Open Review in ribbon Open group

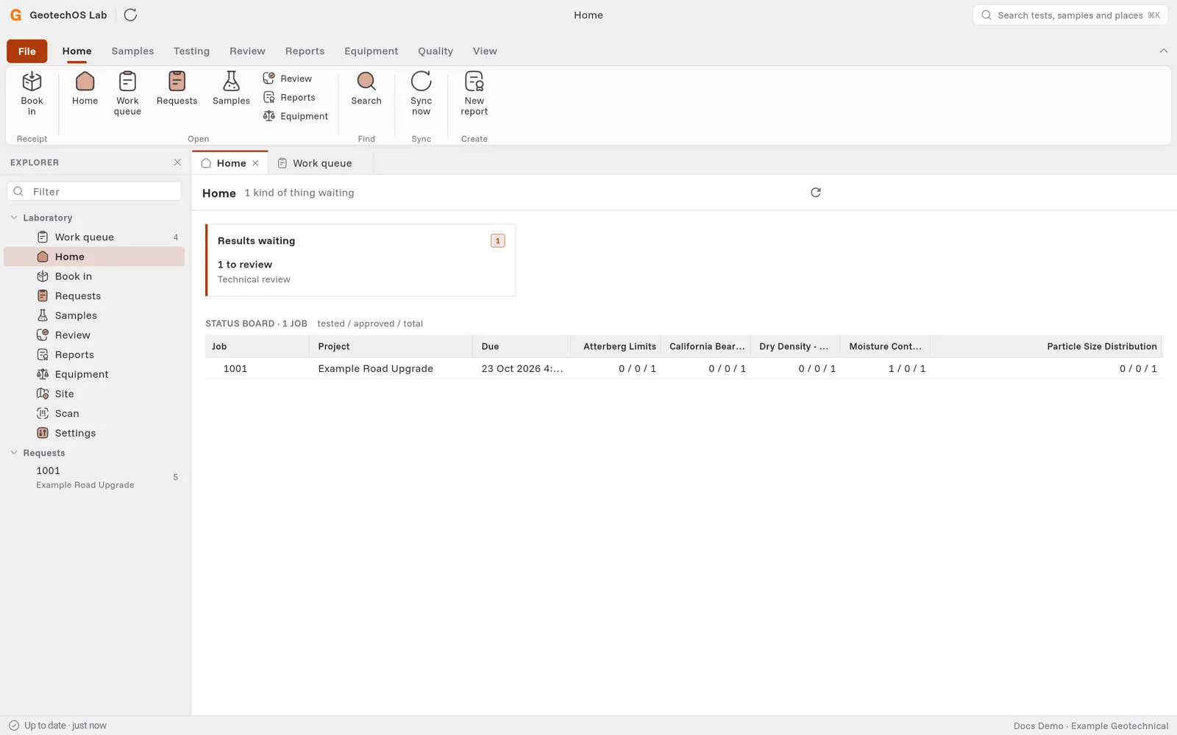(288, 78)
